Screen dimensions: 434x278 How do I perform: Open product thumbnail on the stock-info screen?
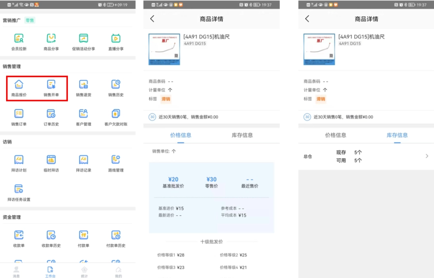(319, 50)
